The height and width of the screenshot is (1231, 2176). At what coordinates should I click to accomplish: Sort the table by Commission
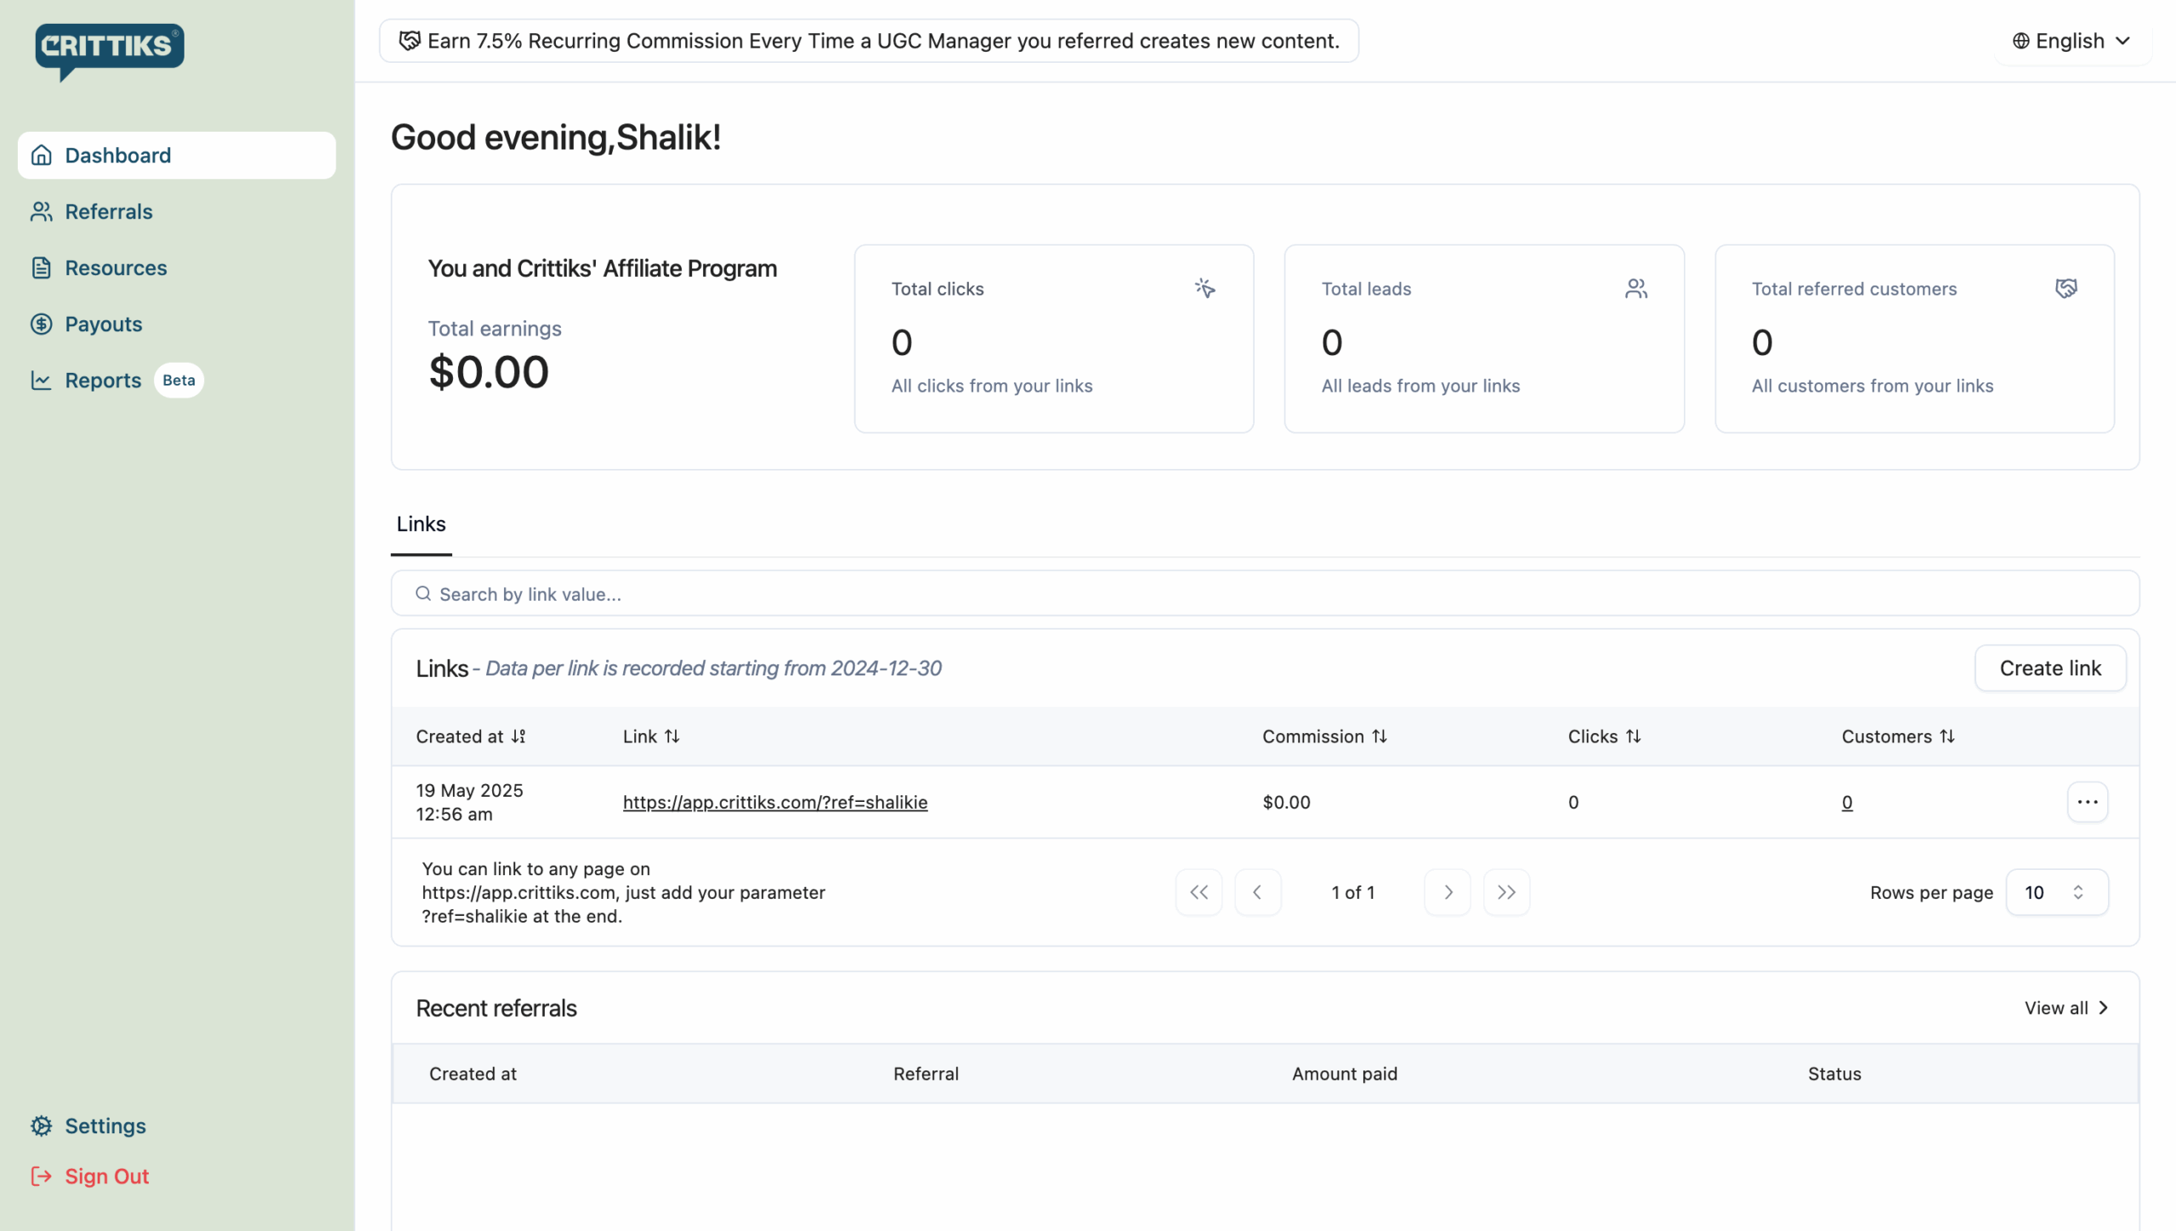[x=1324, y=737]
